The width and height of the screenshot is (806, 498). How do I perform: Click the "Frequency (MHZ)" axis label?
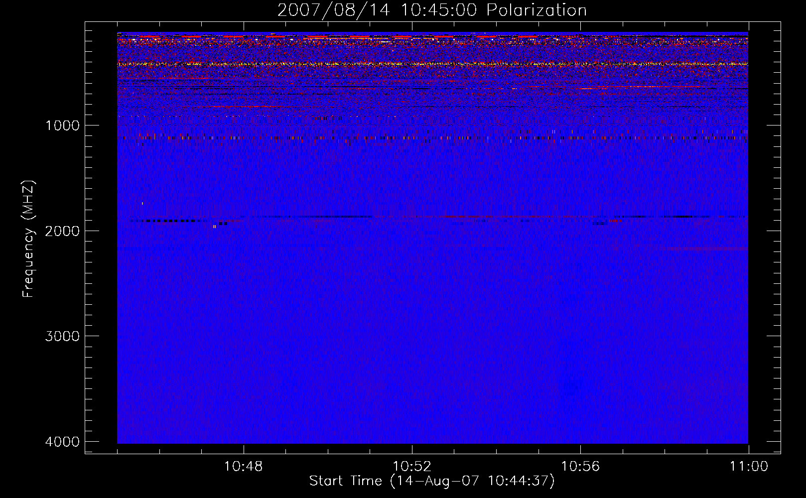coord(28,239)
